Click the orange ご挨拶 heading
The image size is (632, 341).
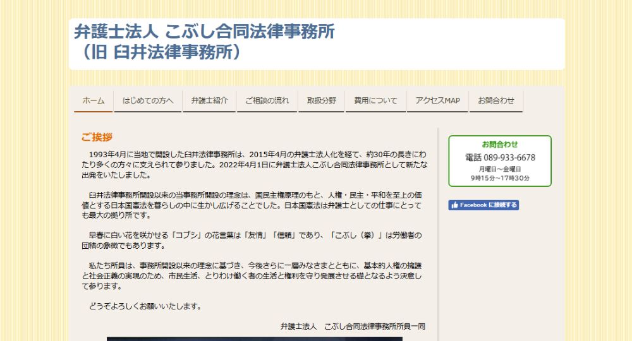97,137
